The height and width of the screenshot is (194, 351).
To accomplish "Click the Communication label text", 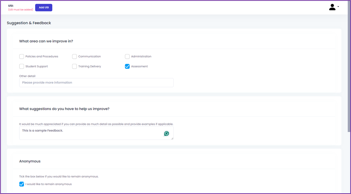I will 90,56.
